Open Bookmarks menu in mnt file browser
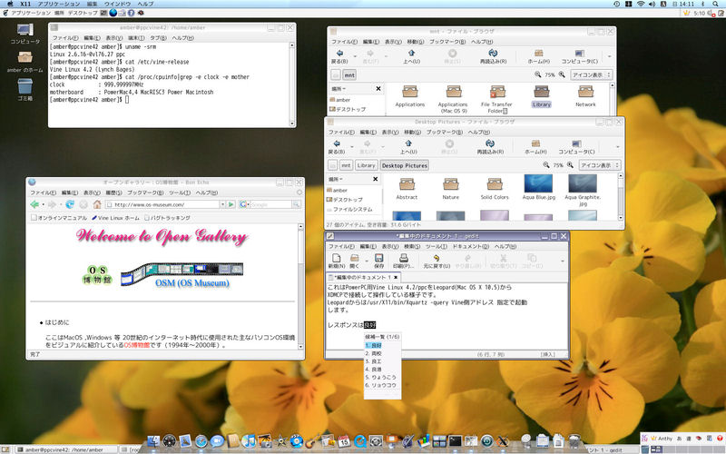Screen dimensions: 726x454 click(446, 41)
